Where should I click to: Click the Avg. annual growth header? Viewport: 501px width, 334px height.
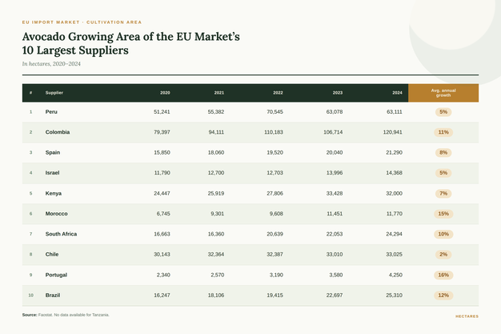(443, 93)
